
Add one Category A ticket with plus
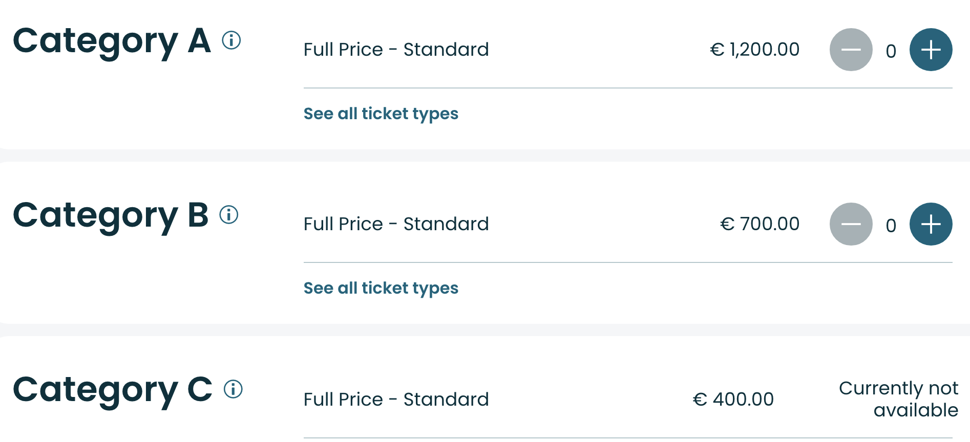(931, 50)
